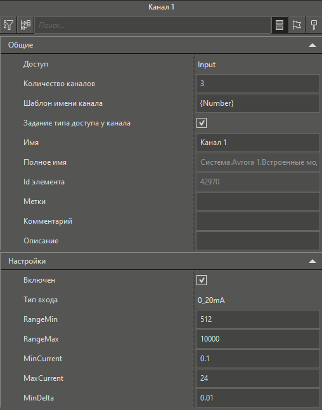The height and width of the screenshot is (410, 322).
Task: Click the RangeMin label
Action: tap(41, 319)
